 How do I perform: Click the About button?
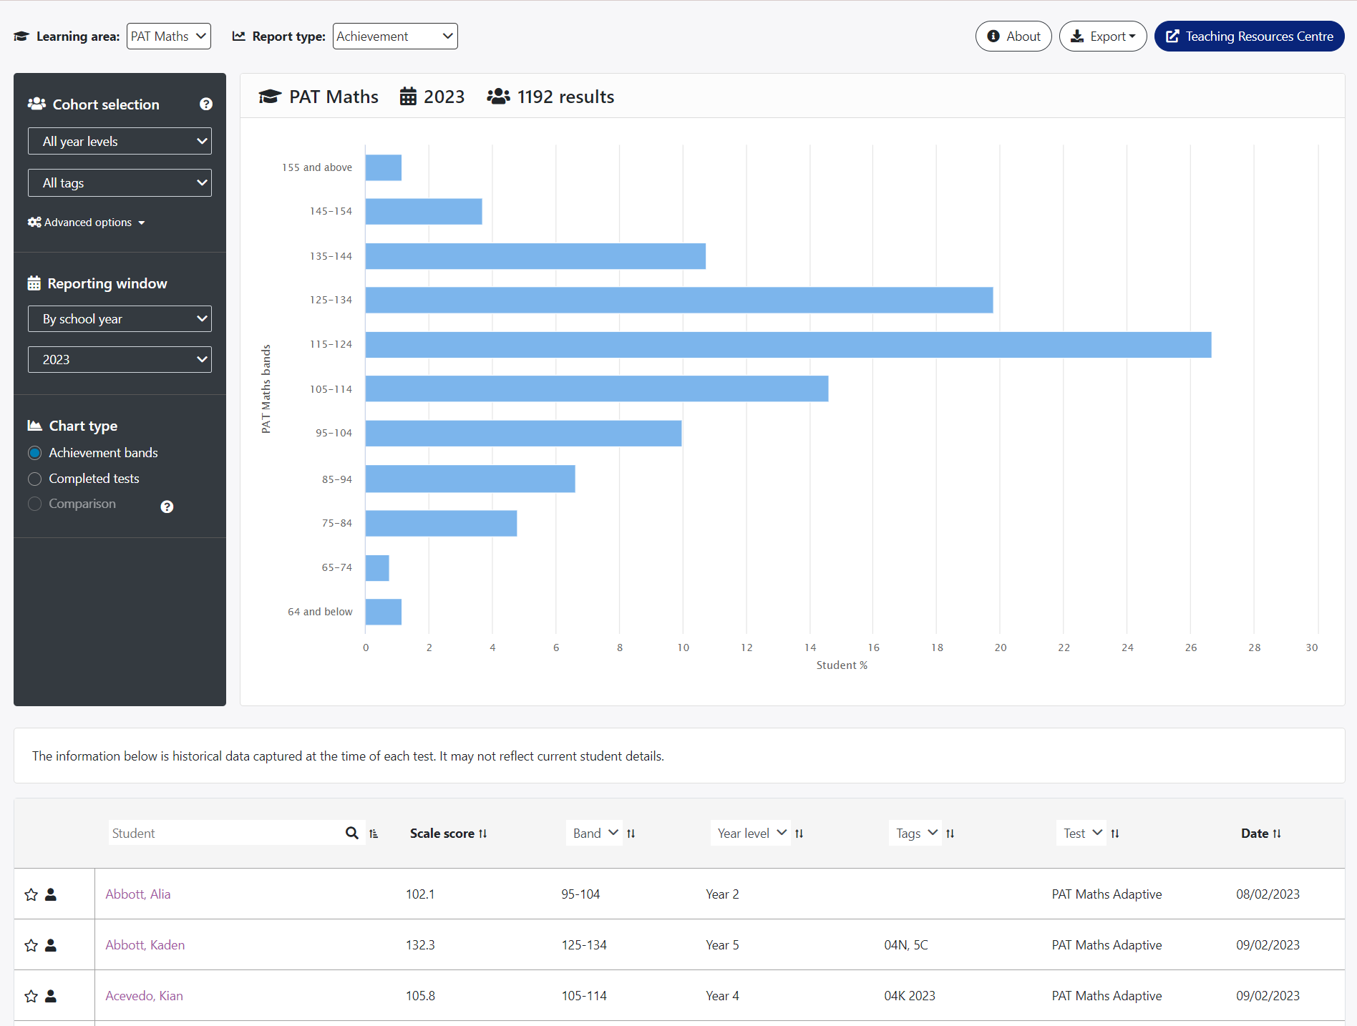tap(1013, 36)
